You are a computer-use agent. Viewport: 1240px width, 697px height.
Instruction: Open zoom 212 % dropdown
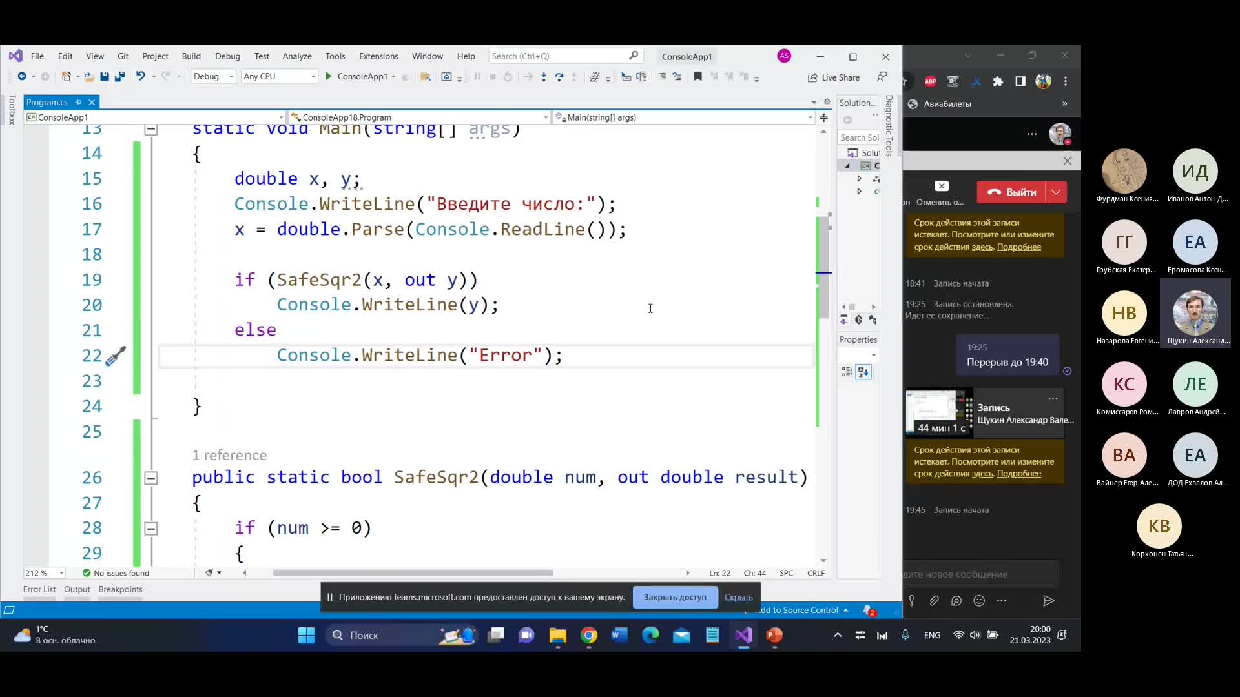(45, 573)
